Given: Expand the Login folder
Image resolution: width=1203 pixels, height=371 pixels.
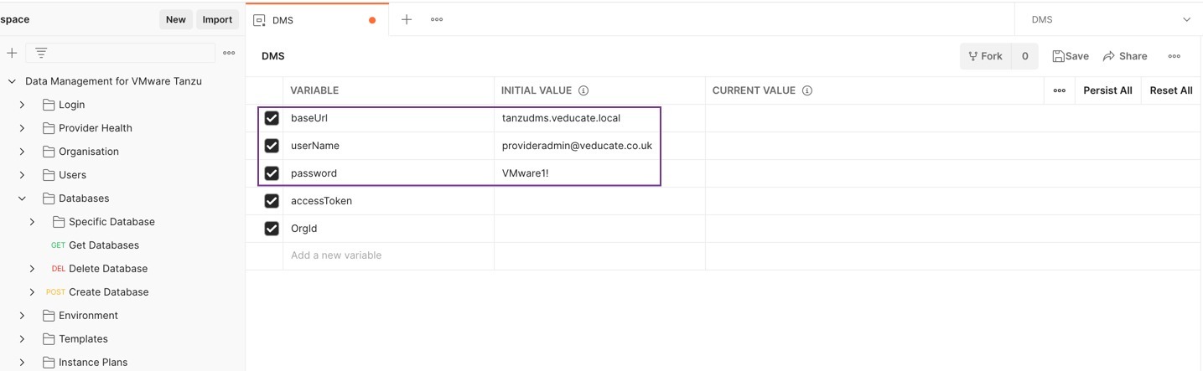Looking at the screenshot, I should pos(23,105).
